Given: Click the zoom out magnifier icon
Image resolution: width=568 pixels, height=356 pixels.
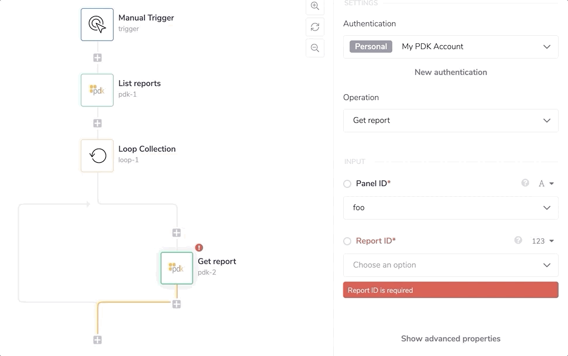Looking at the screenshot, I should click(315, 48).
